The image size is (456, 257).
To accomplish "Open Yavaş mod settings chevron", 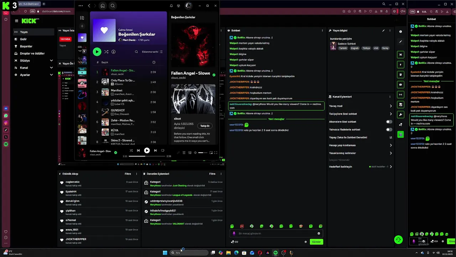I will click(391, 106).
